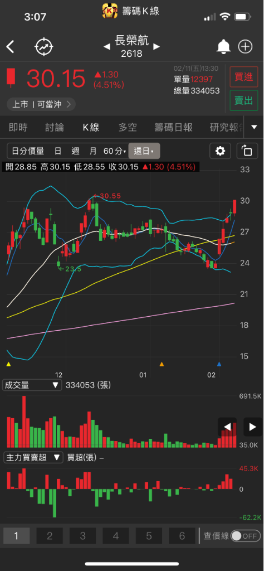This screenshot has width=264, height=571.
Task: Tap the yellow triangle marker on chart
Action: 9,364
